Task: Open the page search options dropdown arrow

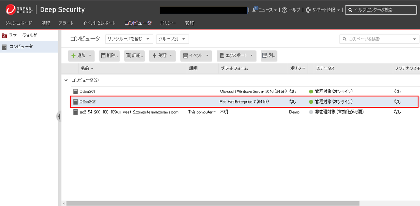Action: click(415, 39)
